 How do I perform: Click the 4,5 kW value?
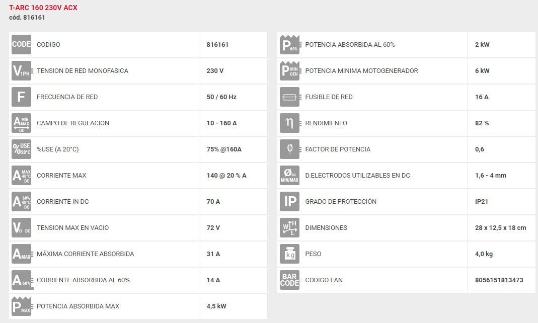click(216, 306)
